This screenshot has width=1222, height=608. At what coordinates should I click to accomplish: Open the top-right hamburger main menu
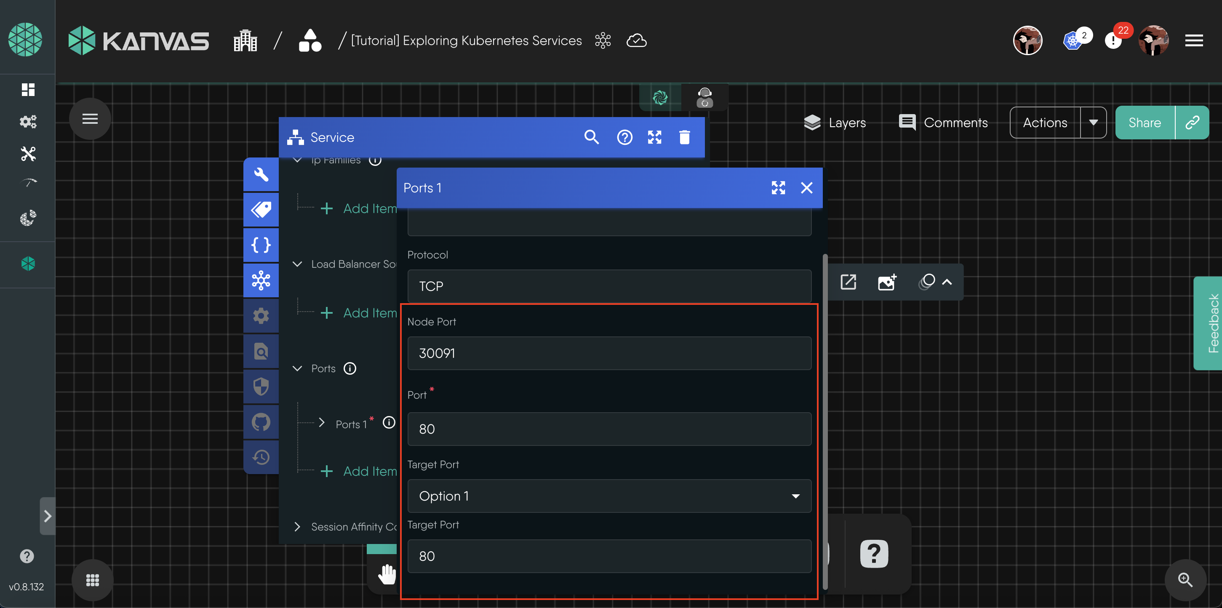coord(1193,41)
